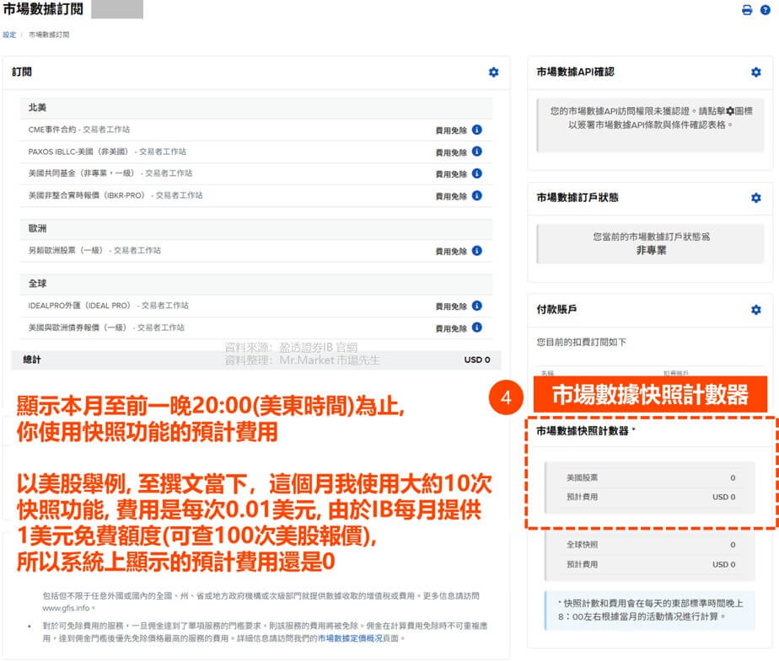Click the print icon at top right
This screenshot has height=661, width=779.
point(747,9)
